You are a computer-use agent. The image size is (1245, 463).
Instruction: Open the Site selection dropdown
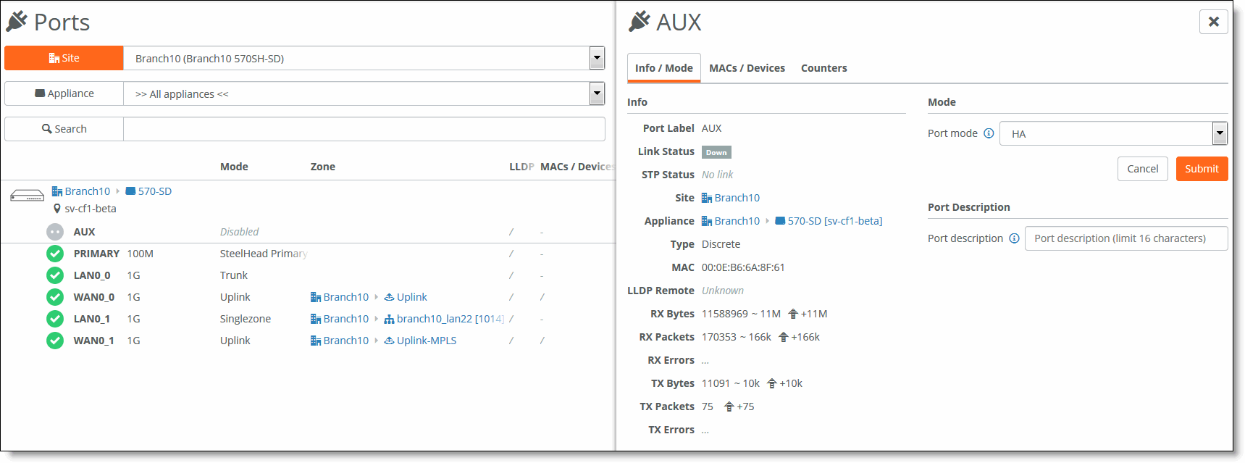[596, 58]
